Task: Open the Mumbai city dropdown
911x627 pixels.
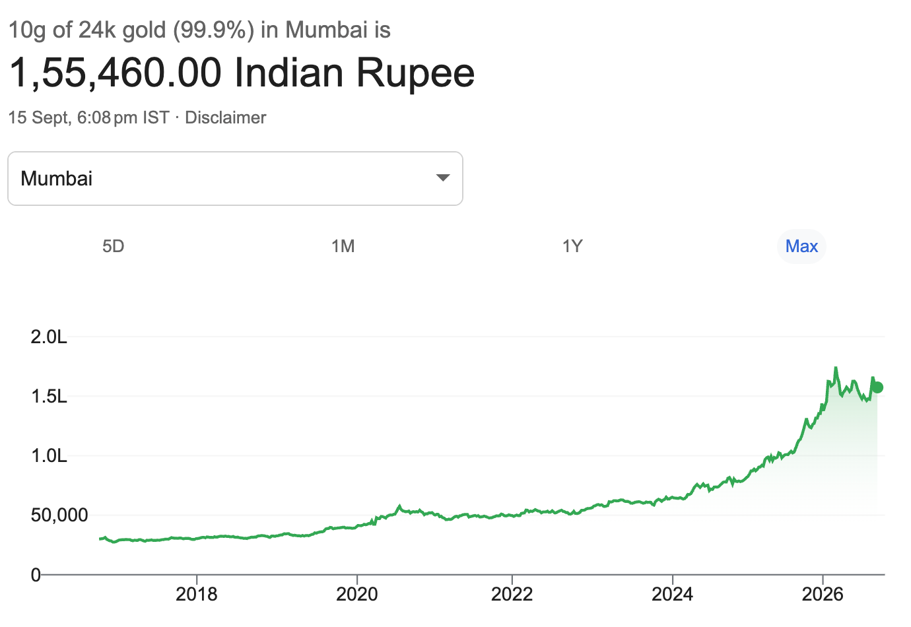Action: pyautogui.click(x=235, y=178)
